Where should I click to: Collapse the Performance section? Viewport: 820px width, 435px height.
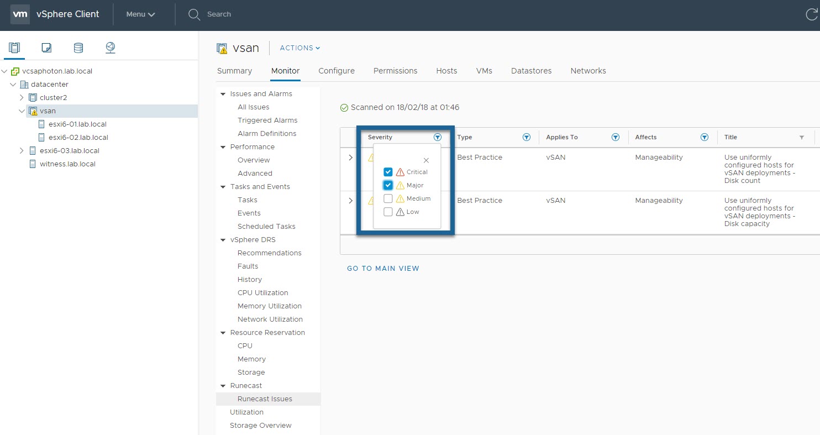point(223,147)
